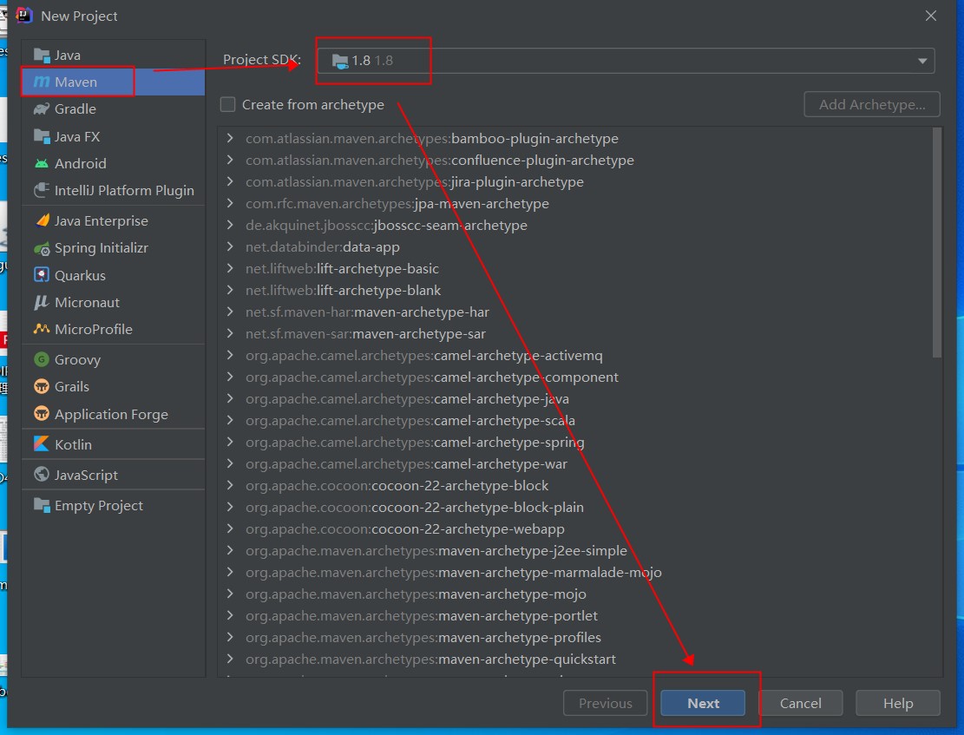Click the Next button
964x735 pixels.
(703, 703)
